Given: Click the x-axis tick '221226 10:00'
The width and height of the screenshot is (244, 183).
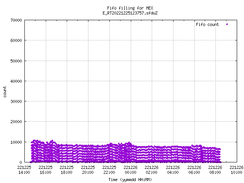Looking at the screenshot, I should [236, 170].
